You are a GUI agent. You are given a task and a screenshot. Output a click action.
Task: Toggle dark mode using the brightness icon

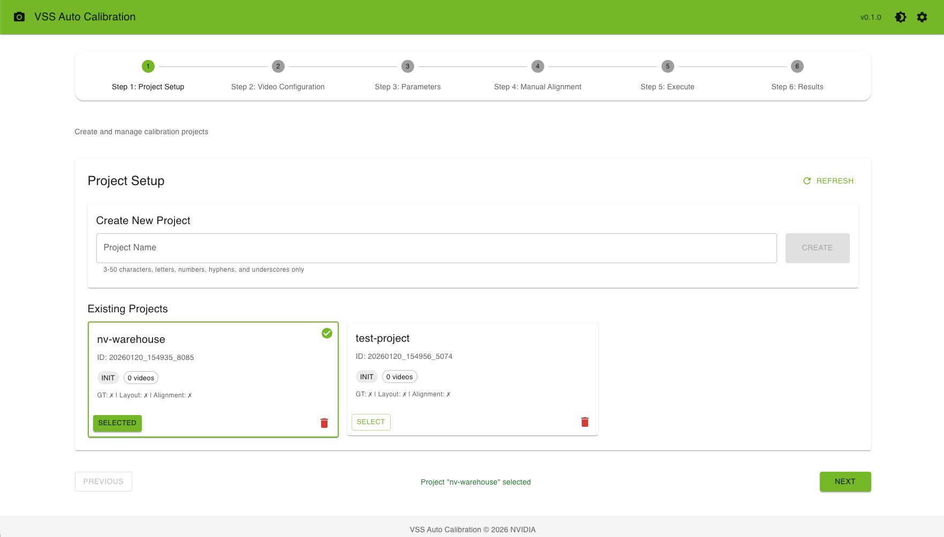tap(901, 17)
